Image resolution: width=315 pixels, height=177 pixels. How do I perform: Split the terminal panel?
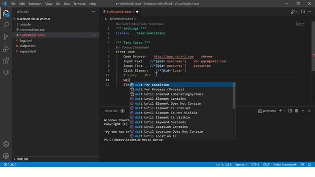[x=290, y=111]
